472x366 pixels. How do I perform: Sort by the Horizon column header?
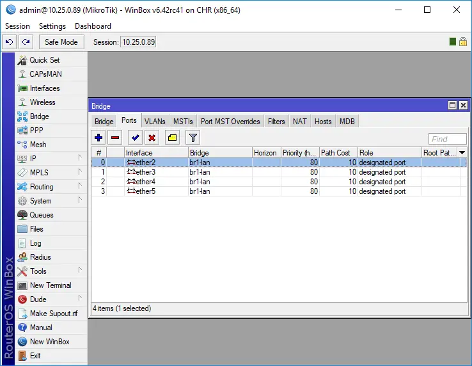(267, 153)
